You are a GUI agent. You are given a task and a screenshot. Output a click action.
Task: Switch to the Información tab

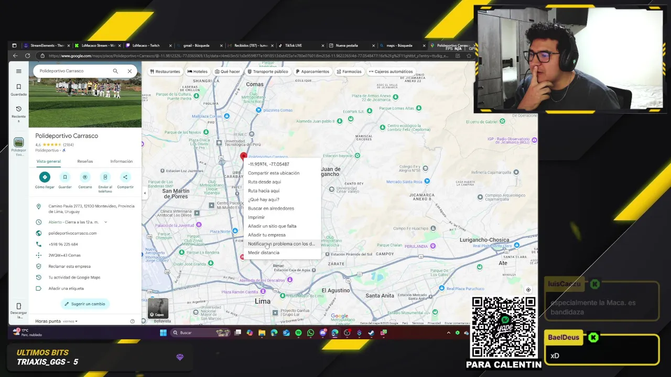pyautogui.click(x=121, y=161)
